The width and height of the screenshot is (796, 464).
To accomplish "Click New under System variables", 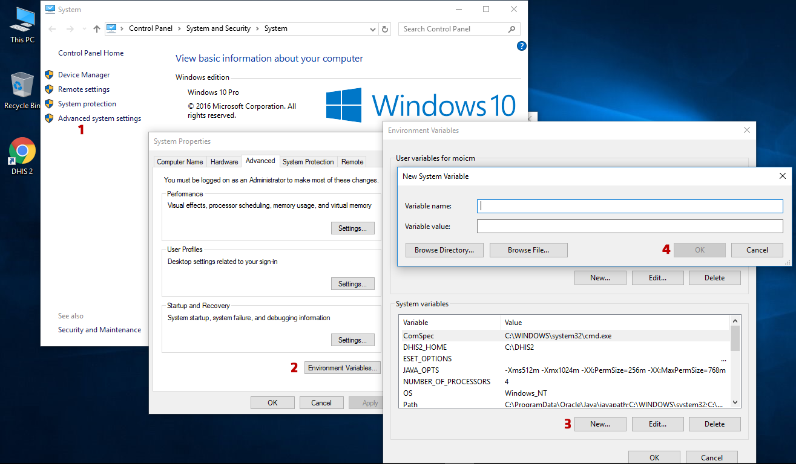I will coord(600,424).
